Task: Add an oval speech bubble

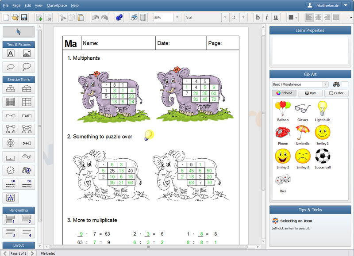Action: point(11,67)
